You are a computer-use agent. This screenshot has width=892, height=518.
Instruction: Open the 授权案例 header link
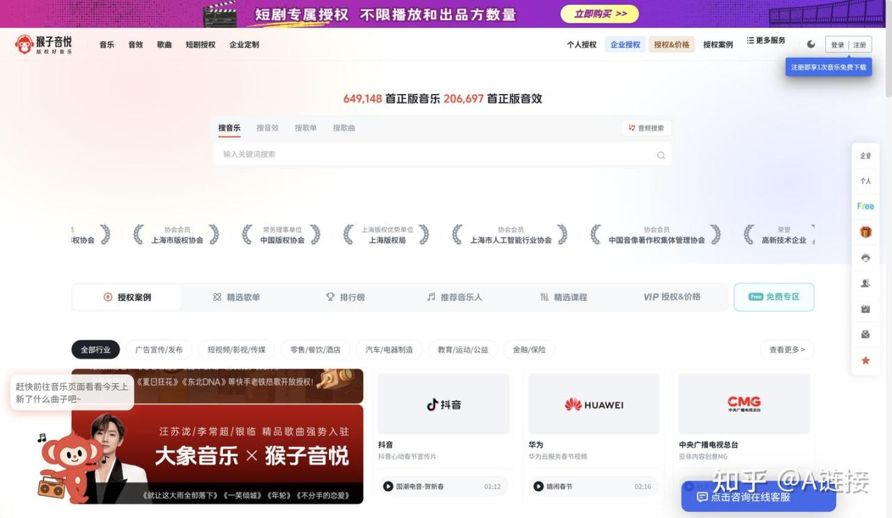coord(718,45)
